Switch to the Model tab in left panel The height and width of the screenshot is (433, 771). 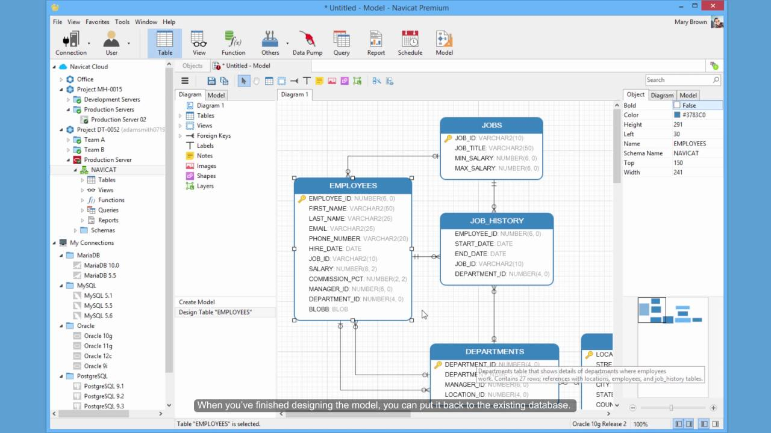216,95
